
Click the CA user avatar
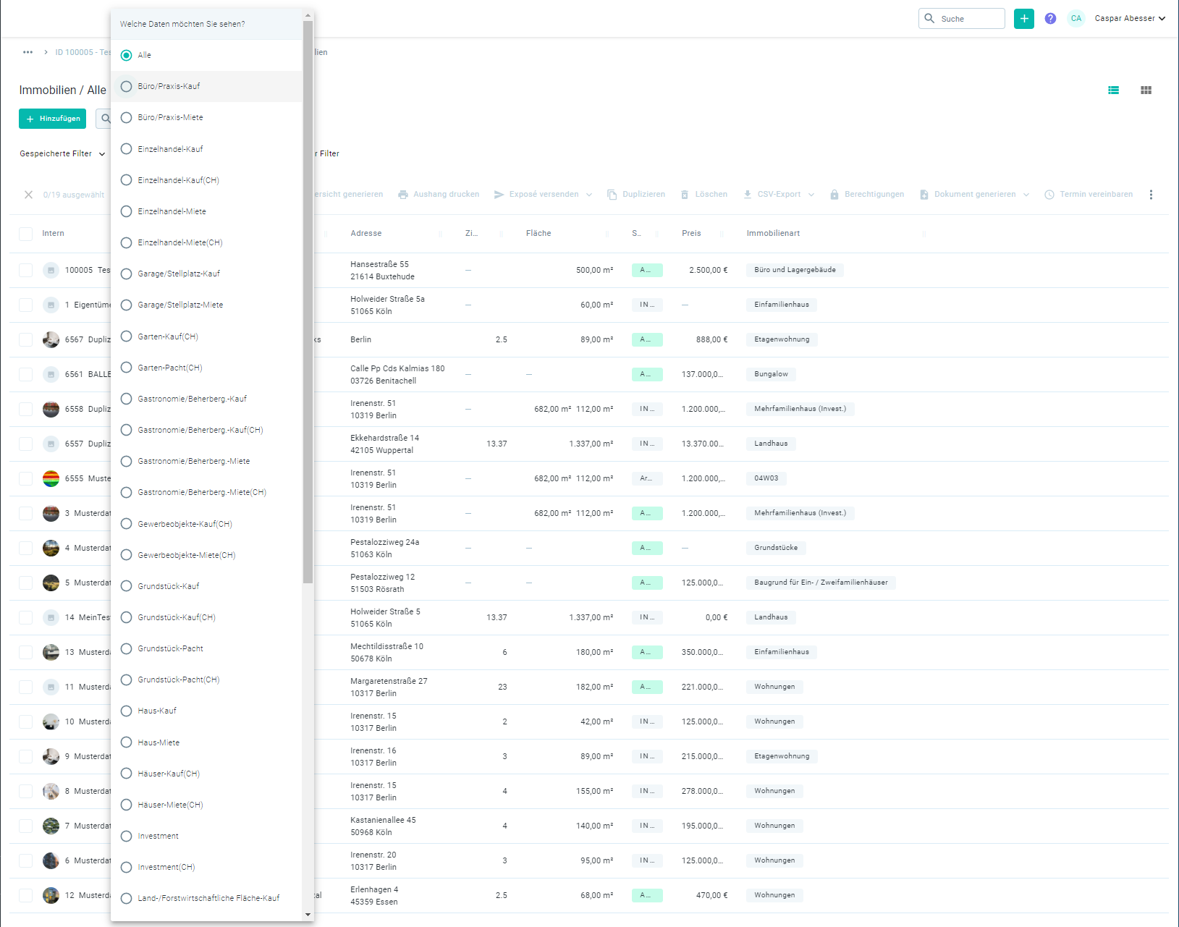1076,19
